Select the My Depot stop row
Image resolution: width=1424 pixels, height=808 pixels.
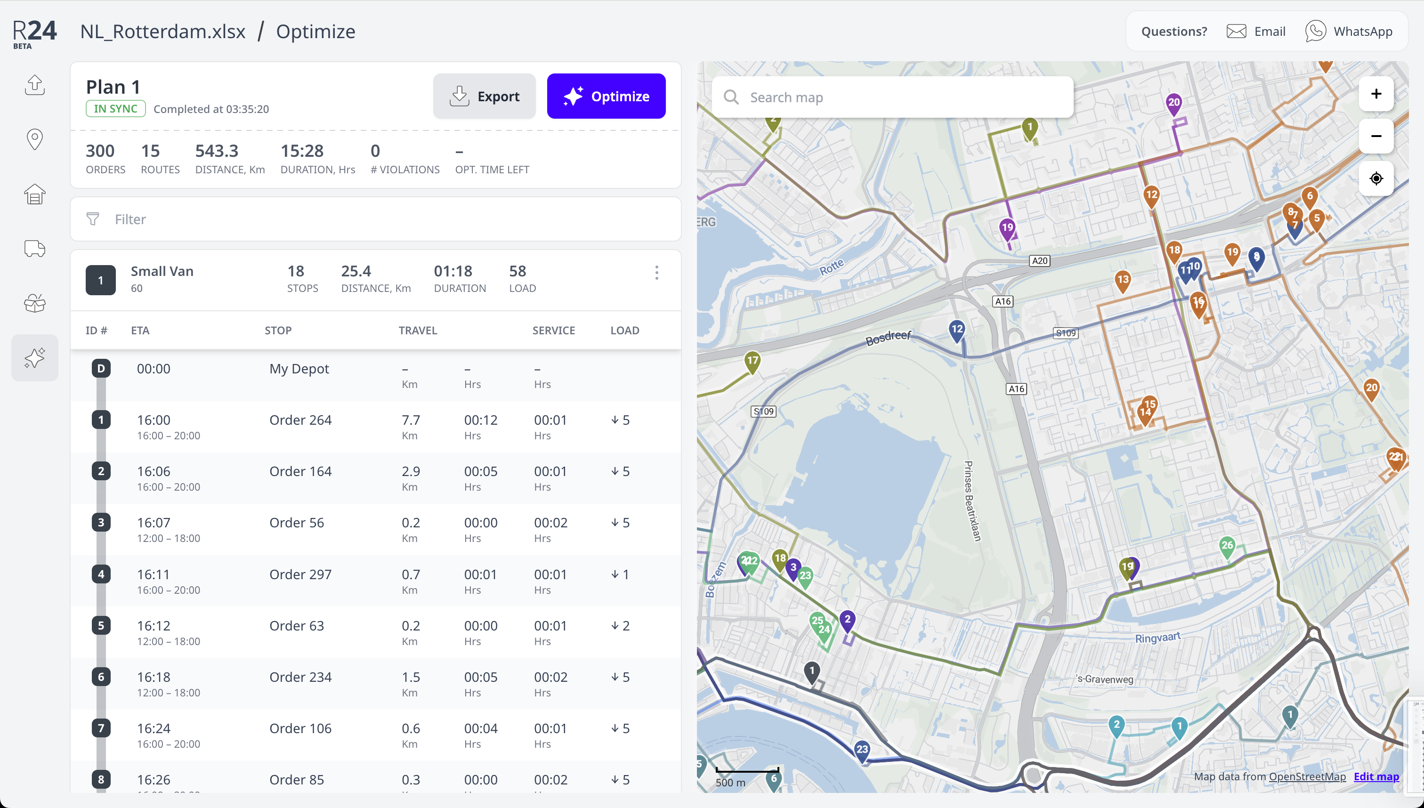click(x=376, y=376)
